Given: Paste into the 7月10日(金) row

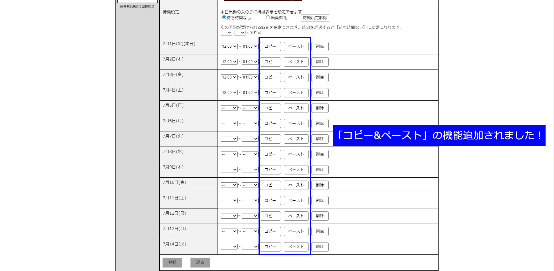Looking at the screenshot, I should [296, 185].
